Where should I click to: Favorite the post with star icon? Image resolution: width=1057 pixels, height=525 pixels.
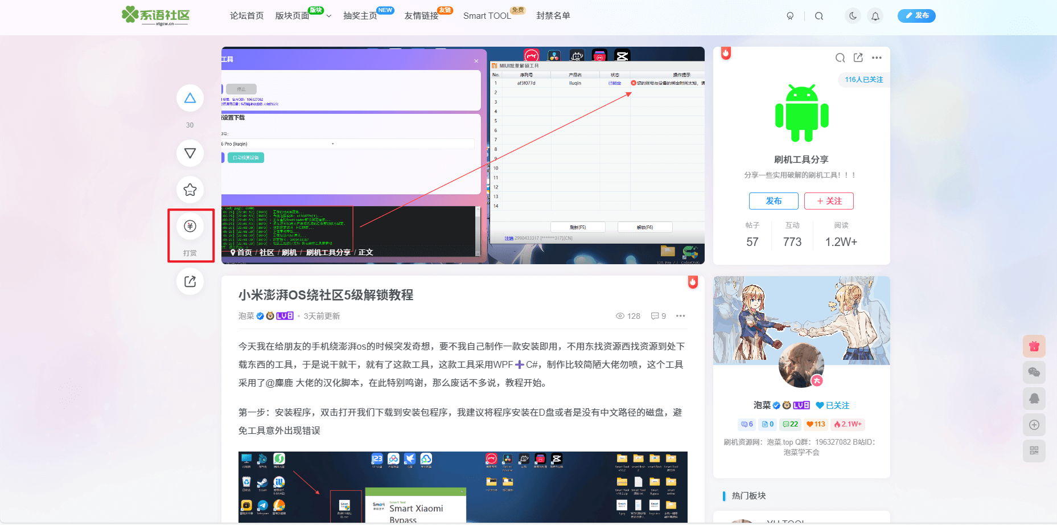pos(190,190)
